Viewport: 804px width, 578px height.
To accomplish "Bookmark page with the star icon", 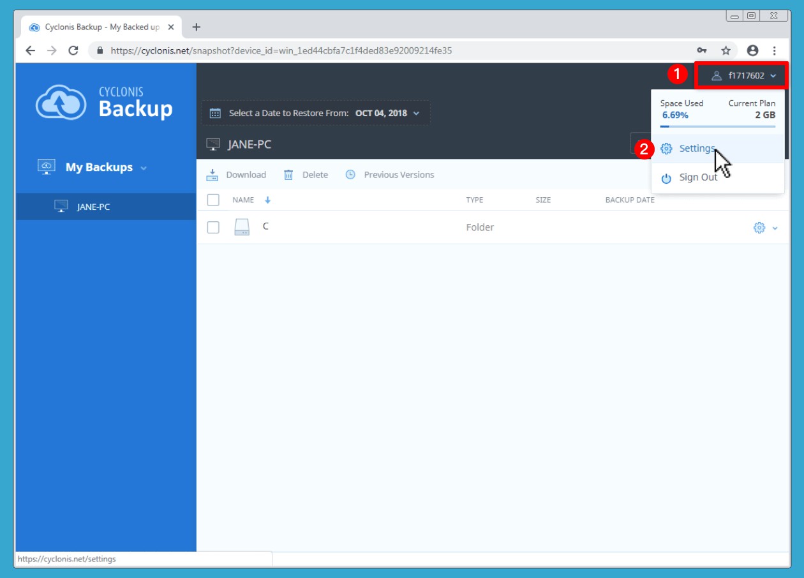I will pos(726,50).
